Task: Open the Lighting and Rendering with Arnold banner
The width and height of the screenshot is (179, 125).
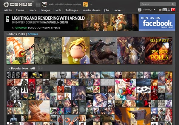Action: coord(71,22)
